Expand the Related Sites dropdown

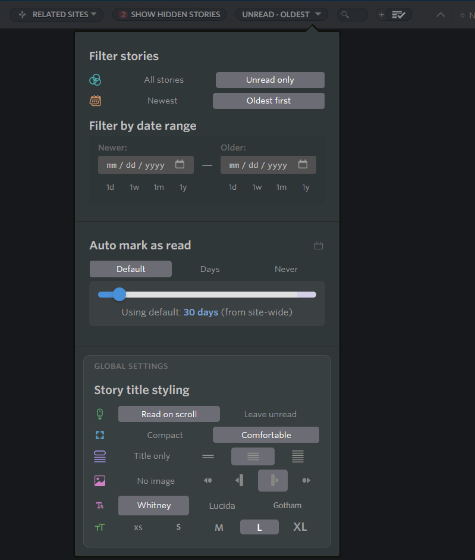[x=56, y=14]
